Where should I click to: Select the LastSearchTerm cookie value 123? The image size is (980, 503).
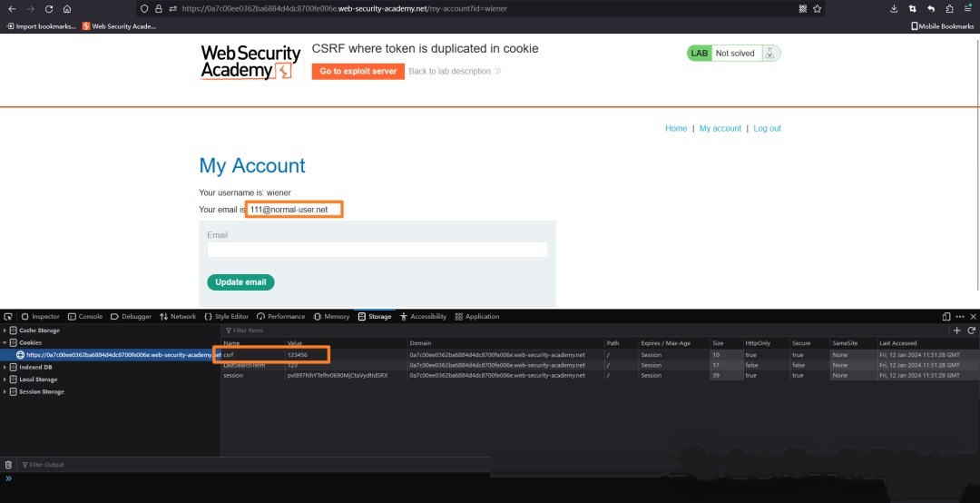(x=292, y=365)
